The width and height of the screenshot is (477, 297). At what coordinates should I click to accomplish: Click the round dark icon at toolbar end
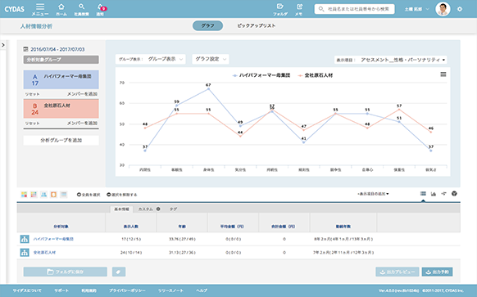(x=454, y=193)
